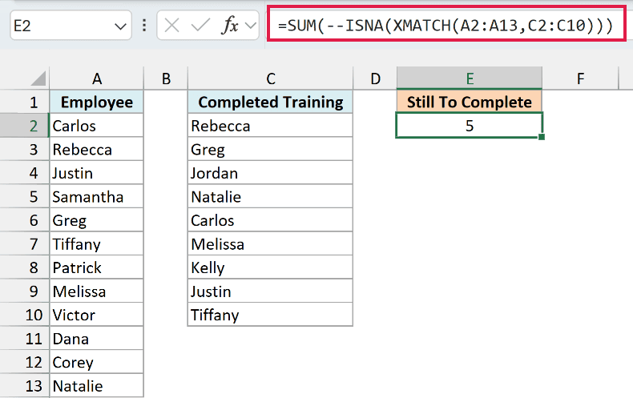The image size is (633, 398).
Task: Select Carlos in the Employee column
Action: pos(96,126)
